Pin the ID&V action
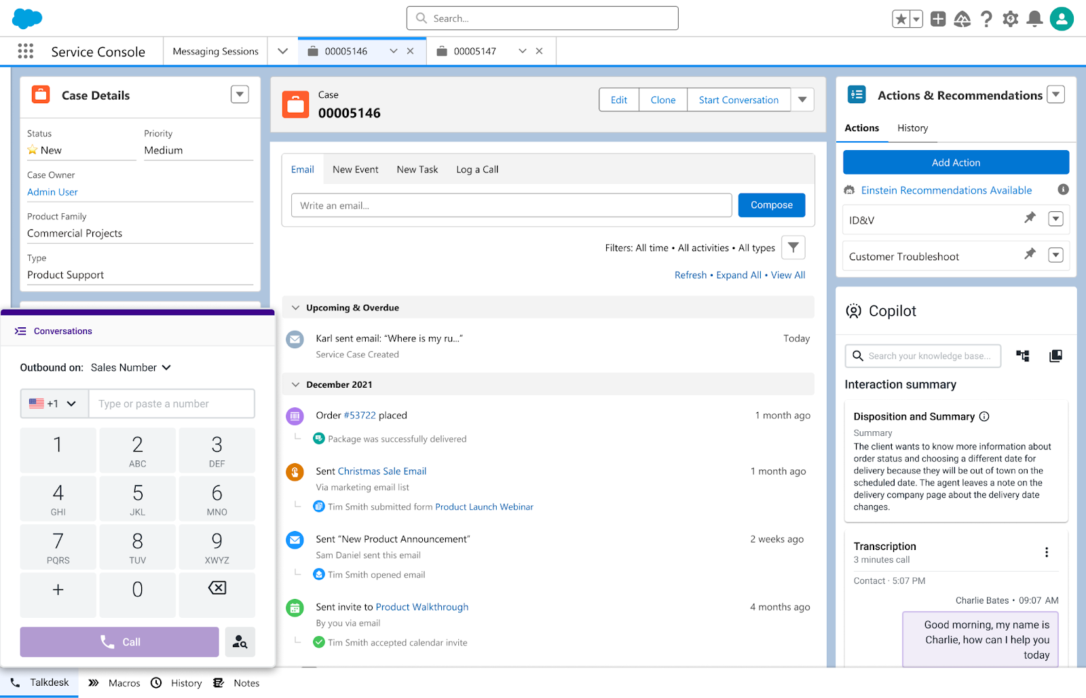Screen dimensions: 1086x698 pyautogui.click(x=1030, y=218)
